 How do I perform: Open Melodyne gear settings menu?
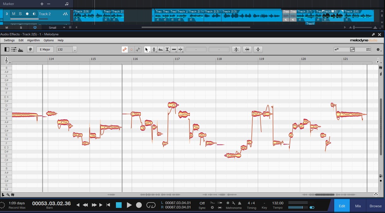[x=378, y=49]
